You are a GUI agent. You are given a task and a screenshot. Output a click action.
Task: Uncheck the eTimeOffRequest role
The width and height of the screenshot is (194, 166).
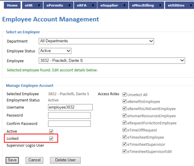(x=124, y=130)
